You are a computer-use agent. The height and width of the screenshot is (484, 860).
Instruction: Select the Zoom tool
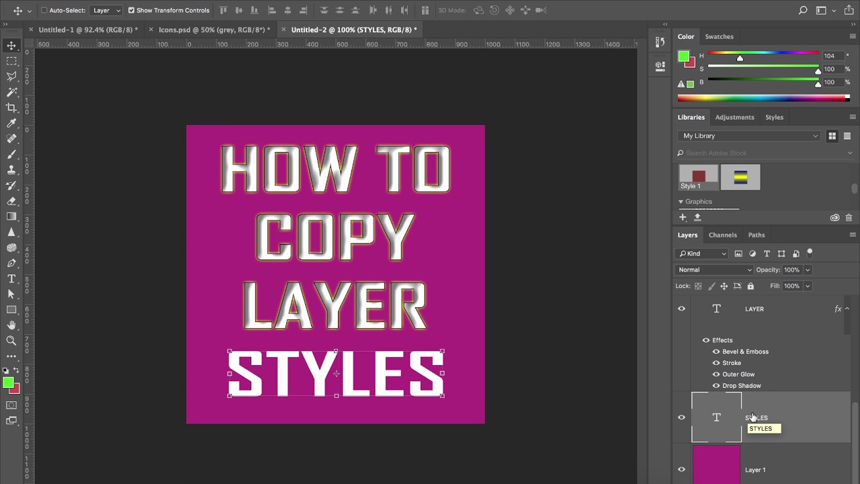coord(11,341)
